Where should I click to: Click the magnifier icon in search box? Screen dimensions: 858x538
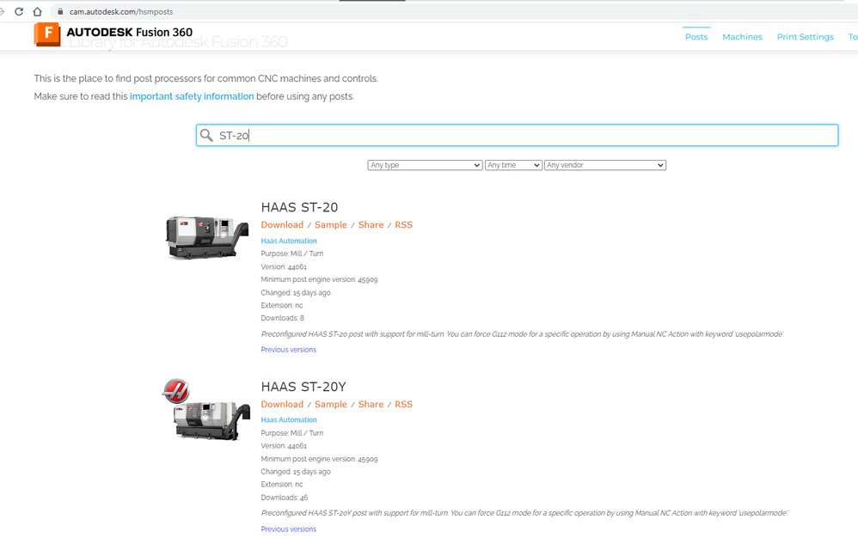pyautogui.click(x=206, y=135)
